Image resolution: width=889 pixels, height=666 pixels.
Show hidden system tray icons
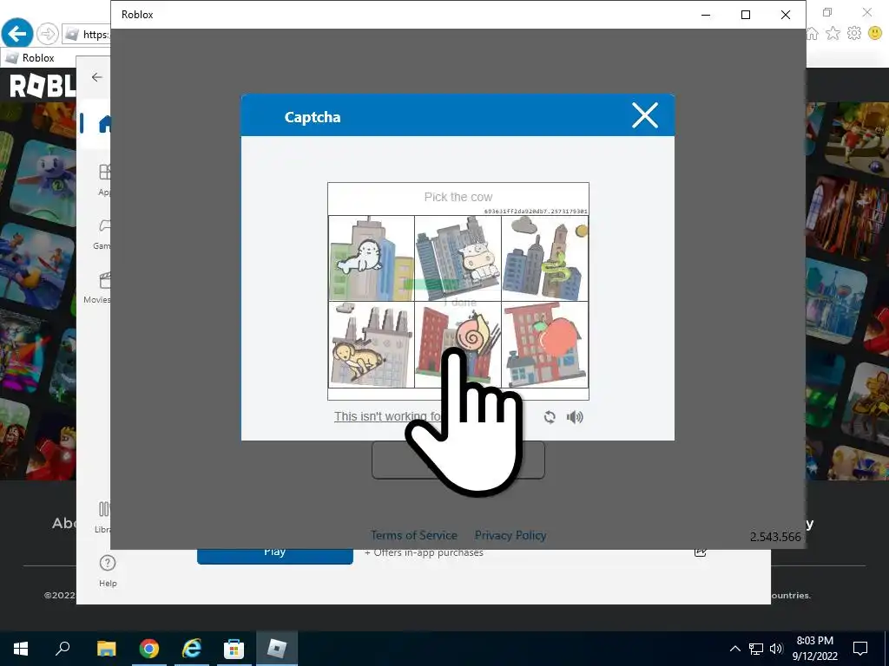point(734,649)
